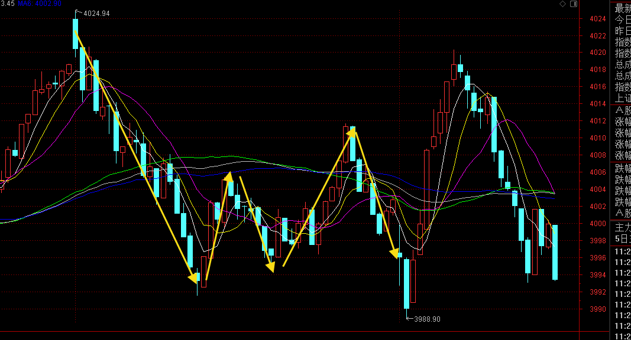Select the 3988.90 low price label
This screenshot has width=631, height=340.
tap(427, 319)
